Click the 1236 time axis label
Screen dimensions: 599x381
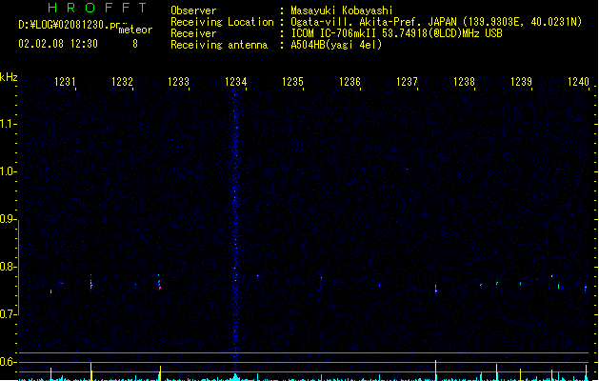click(349, 82)
